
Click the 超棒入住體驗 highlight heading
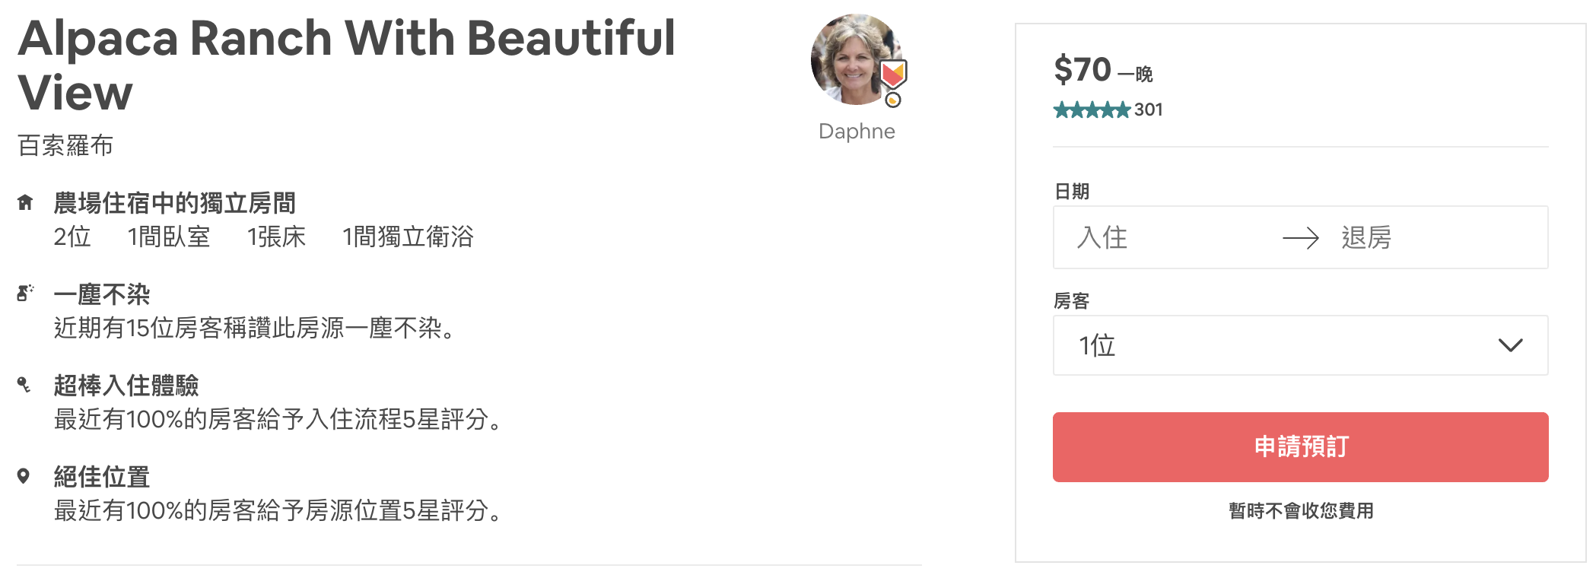(x=126, y=386)
